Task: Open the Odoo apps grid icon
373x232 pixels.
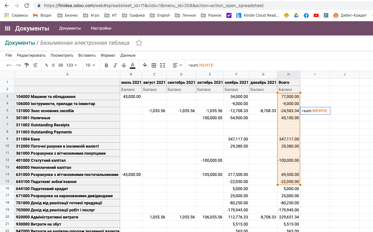Action: point(8,28)
